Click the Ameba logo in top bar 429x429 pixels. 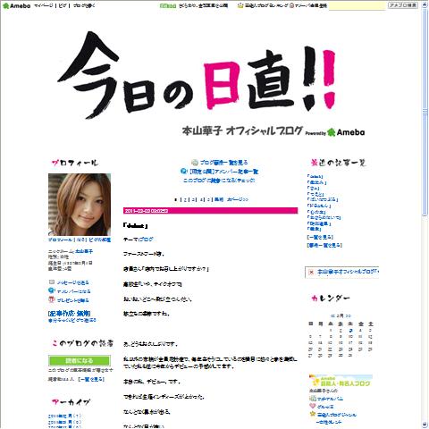(16, 5)
